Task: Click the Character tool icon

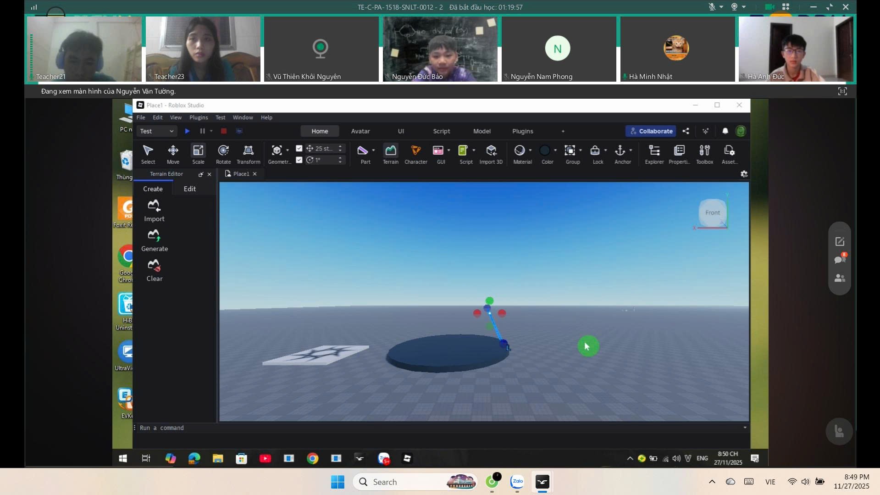Action: pyautogui.click(x=415, y=150)
